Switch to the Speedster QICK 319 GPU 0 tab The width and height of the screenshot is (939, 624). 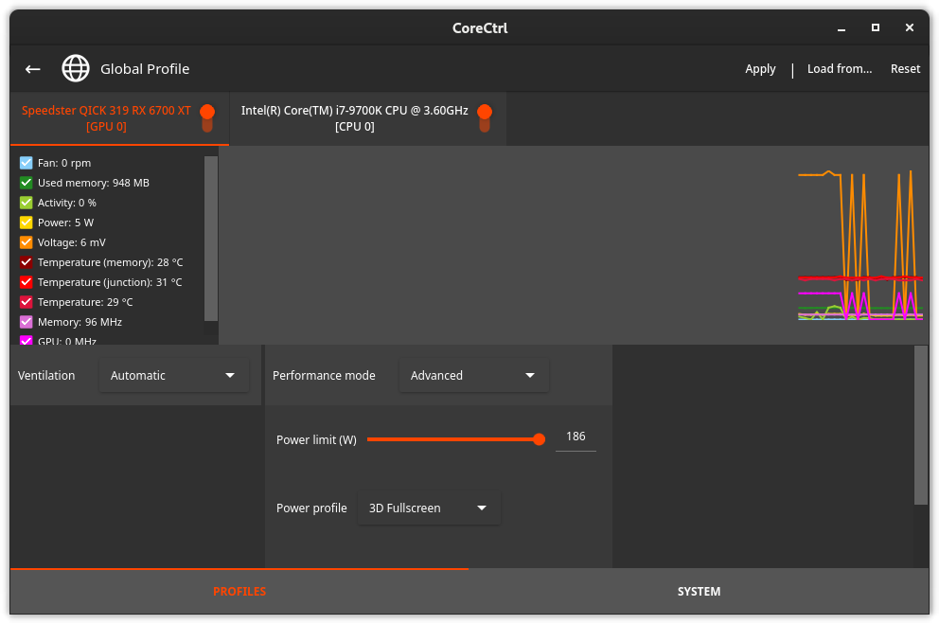point(120,118)
